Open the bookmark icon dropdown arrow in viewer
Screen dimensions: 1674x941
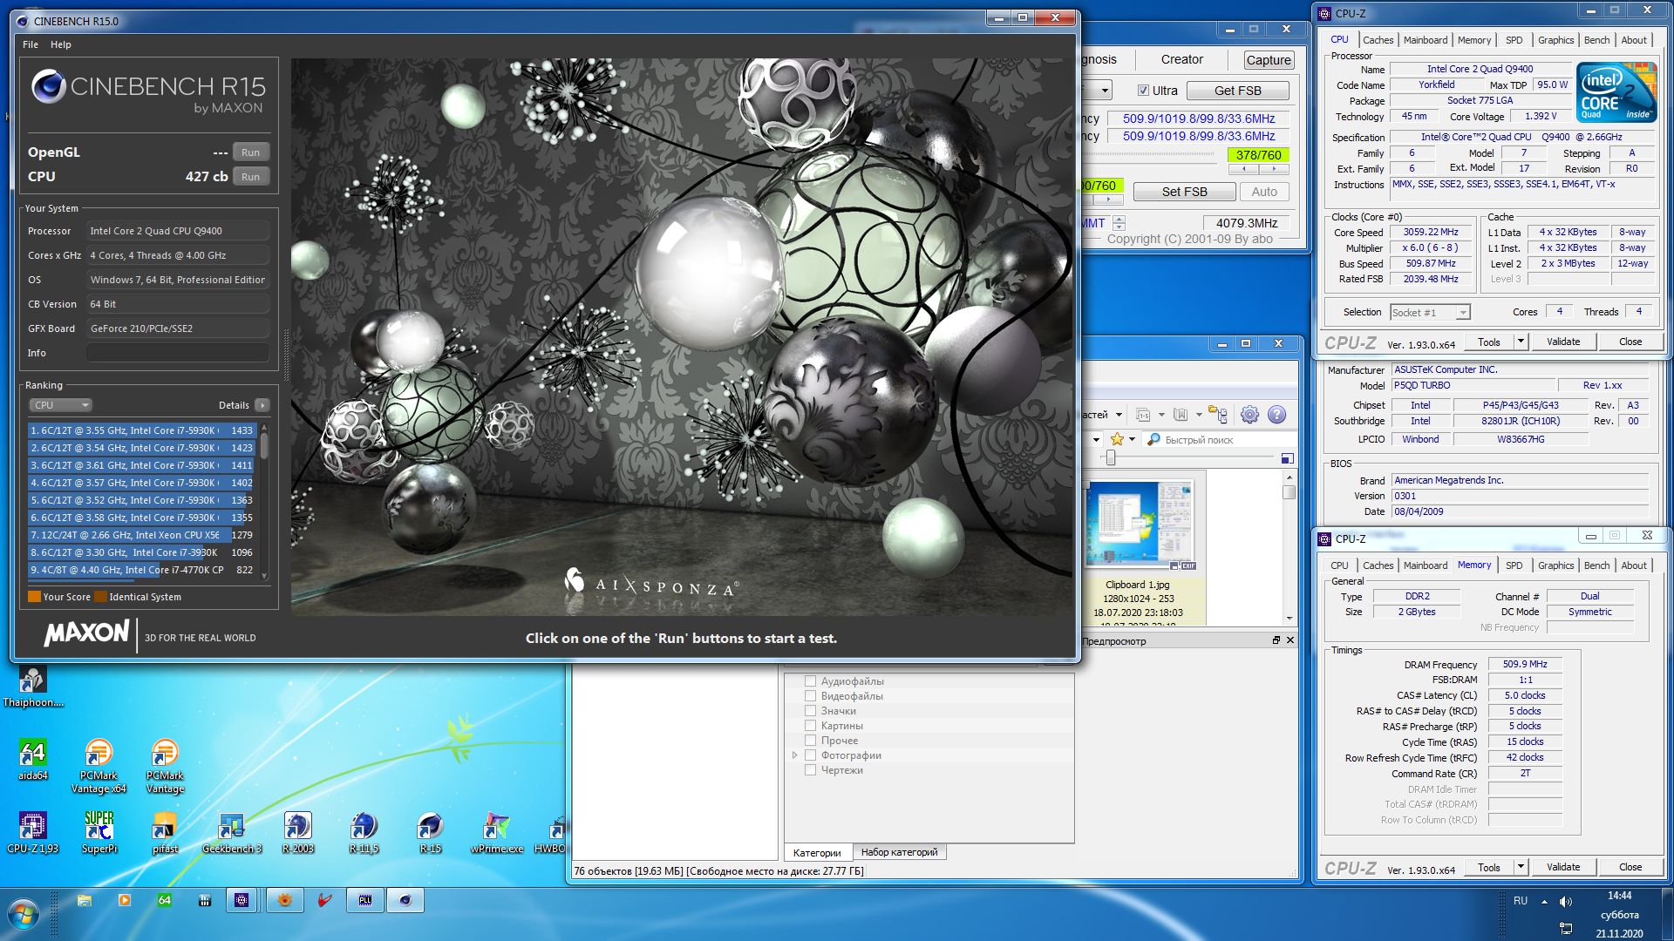[1199, 415]
